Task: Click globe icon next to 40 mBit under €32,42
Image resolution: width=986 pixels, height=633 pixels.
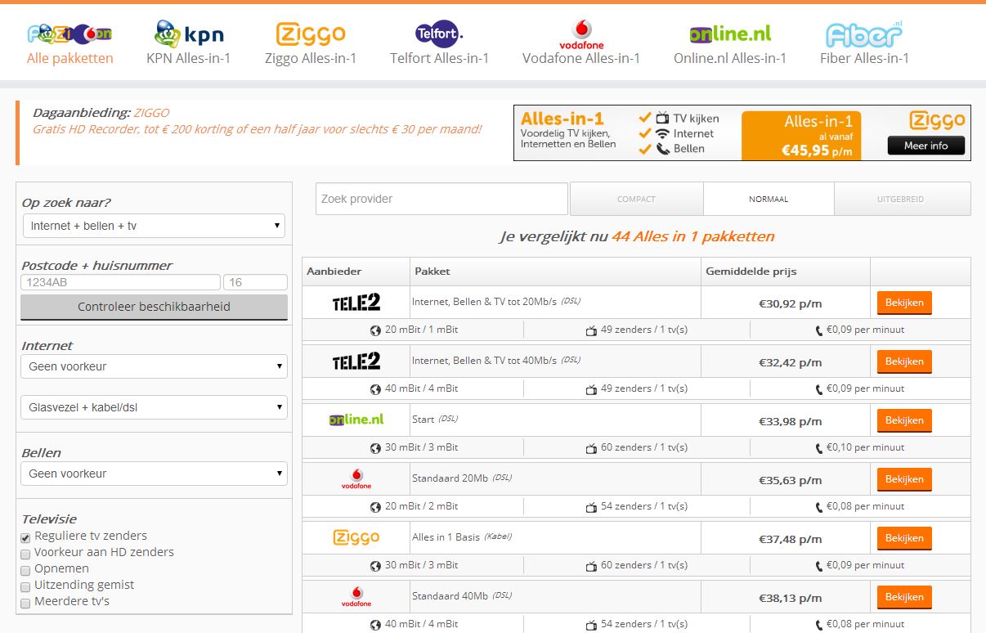Action: point(375,389)
